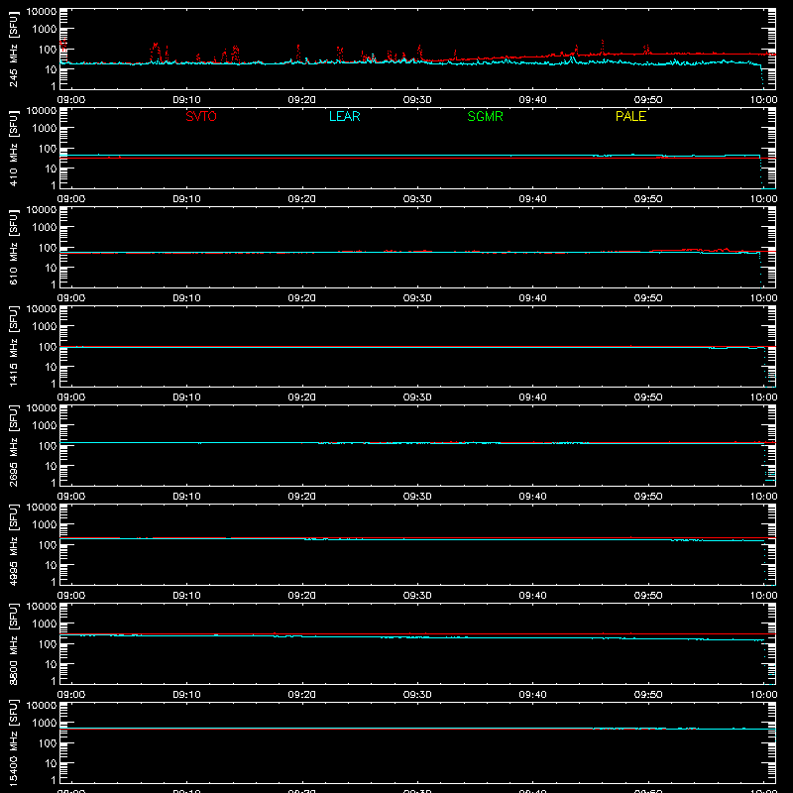Click the 10 y-axis value of 4995 MHz plot
793x793 pixels.
(x=51, y=565)
